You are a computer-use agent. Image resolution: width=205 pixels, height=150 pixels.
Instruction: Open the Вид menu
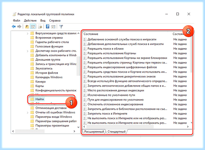43,20
